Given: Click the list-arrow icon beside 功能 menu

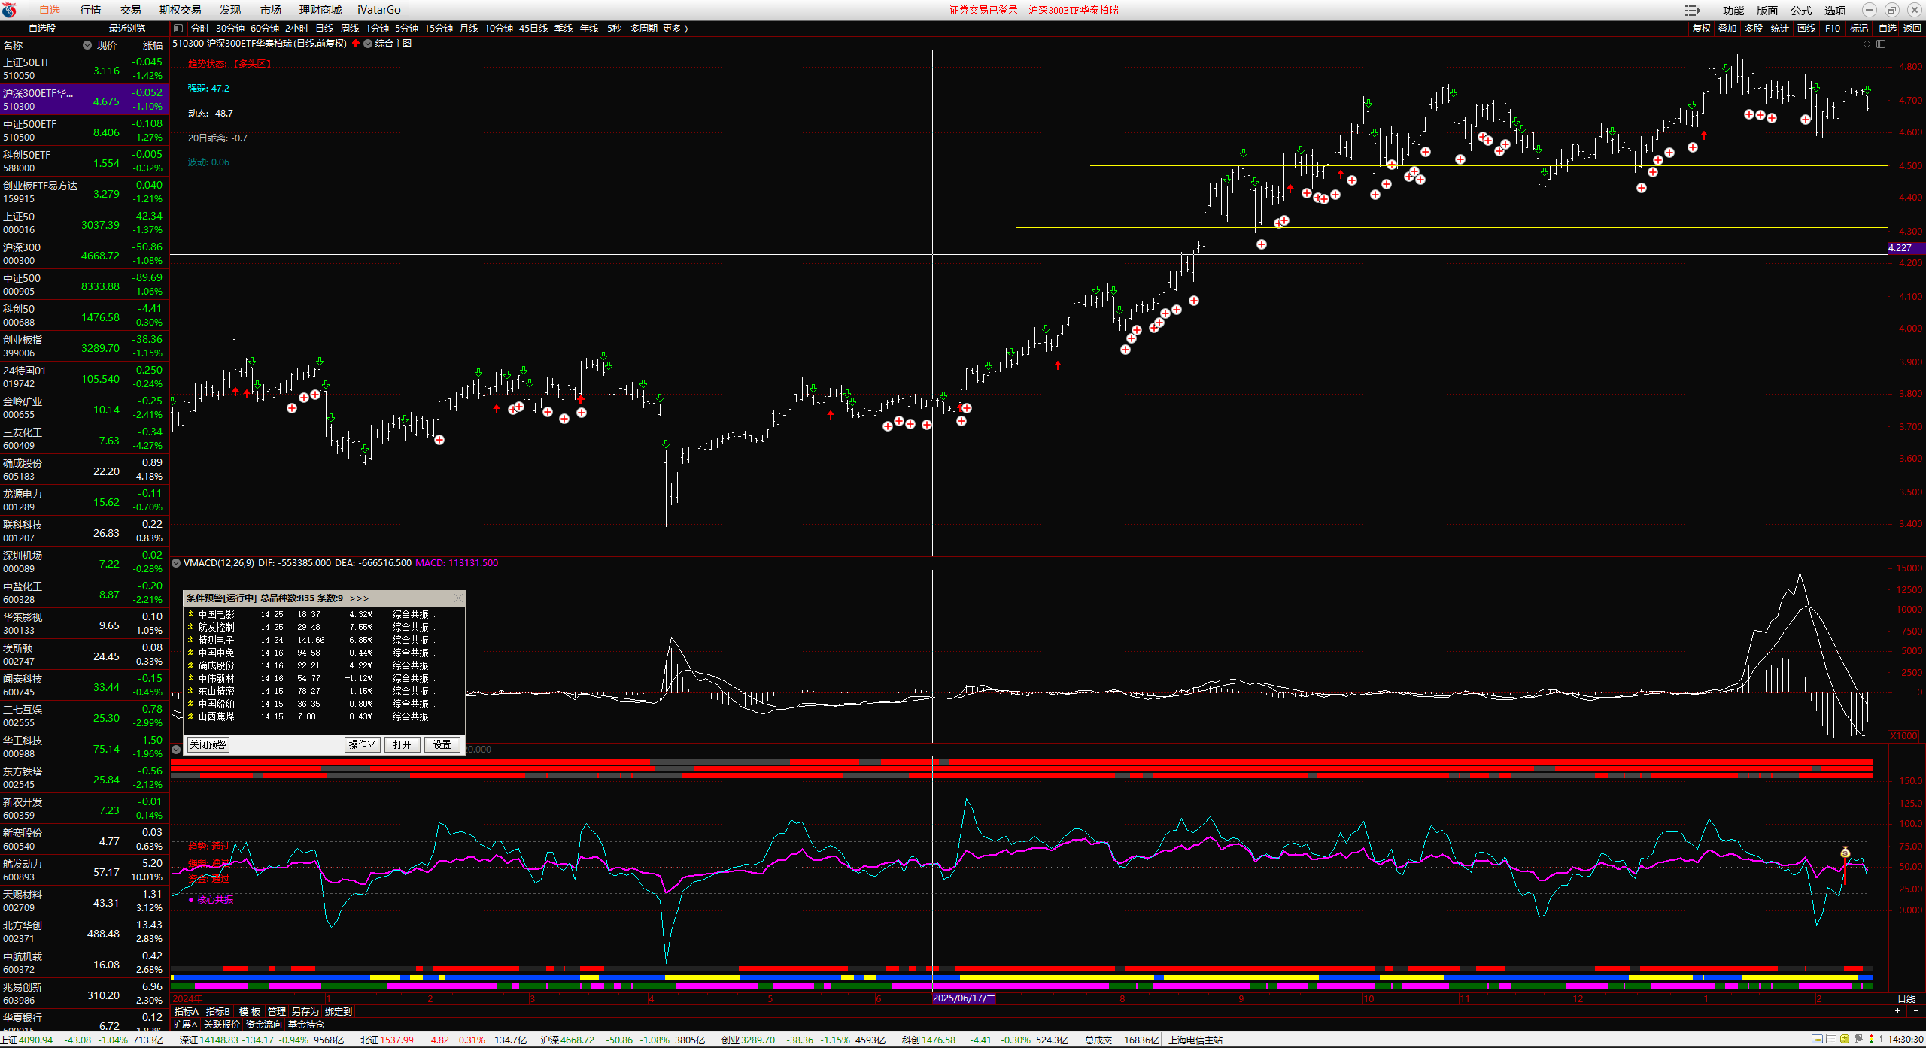Looking at the screenshot, I should pos(1693,10).
